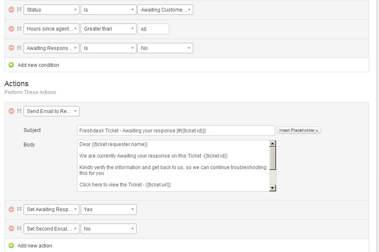Delete the Set Awaiting Response action
This screenshot has height=252, width=379.
11,210
